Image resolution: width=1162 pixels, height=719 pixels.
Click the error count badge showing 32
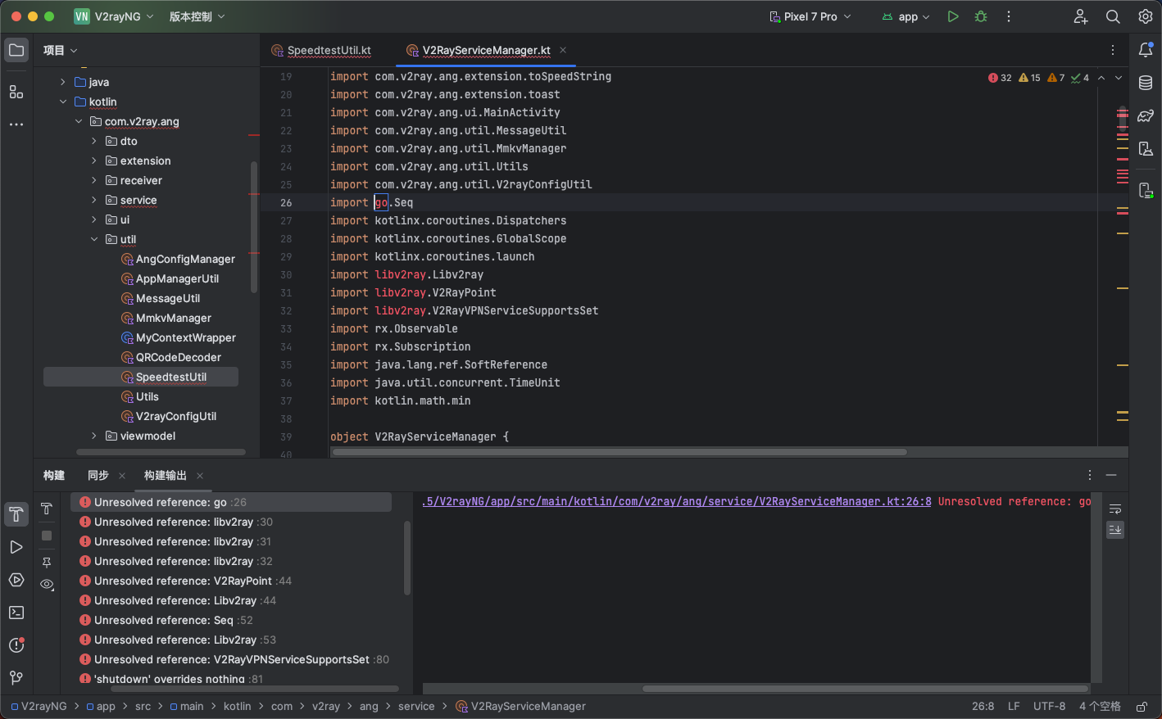(x=999, y=77)
